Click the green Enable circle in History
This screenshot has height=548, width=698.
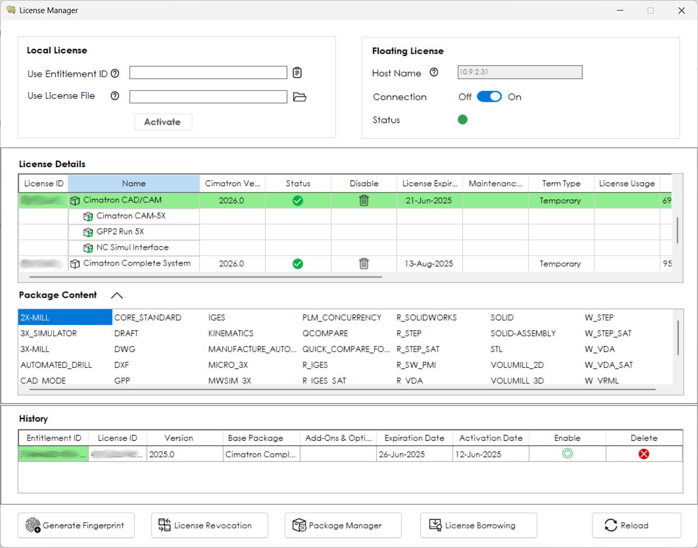coord(568,453)
